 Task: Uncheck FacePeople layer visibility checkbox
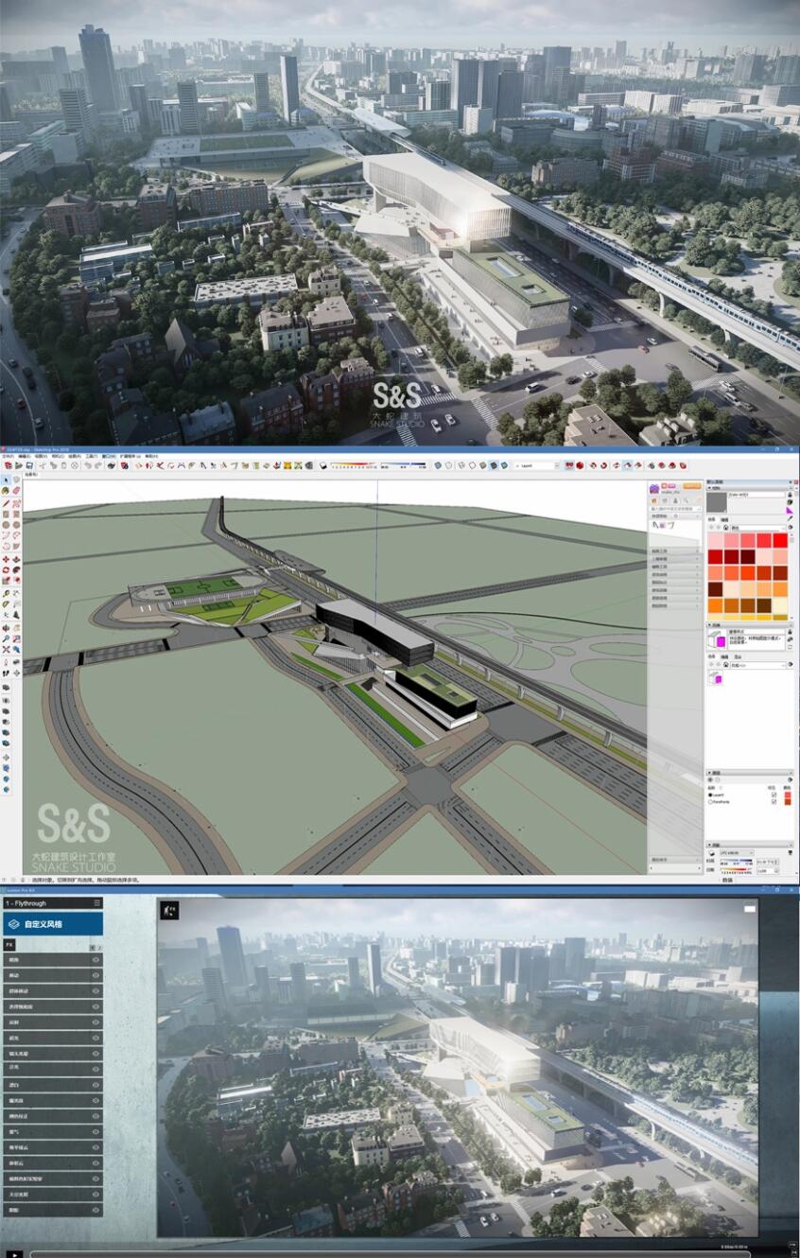(x=774, y=802)
